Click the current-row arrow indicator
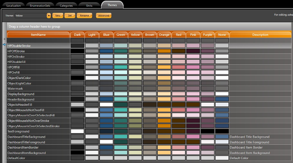 tap(5, 45)
